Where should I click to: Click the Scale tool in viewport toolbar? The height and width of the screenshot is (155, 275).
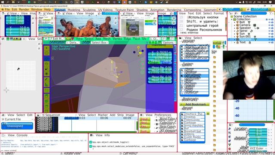[x=46, y=69]
